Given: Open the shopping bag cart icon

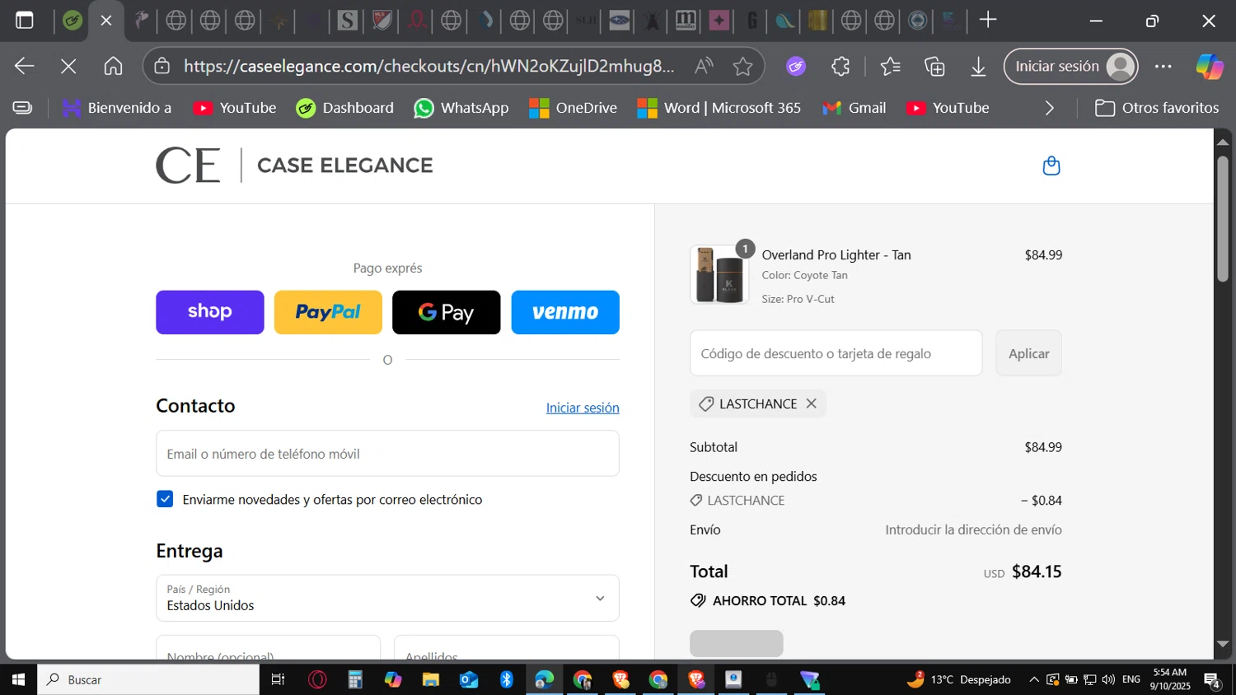Looking at the screenshot, I should pos(1051,166).
